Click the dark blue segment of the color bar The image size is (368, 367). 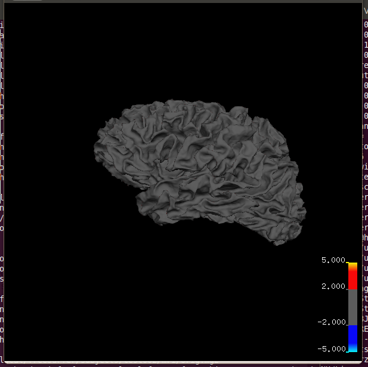click(x=352, y=334)
